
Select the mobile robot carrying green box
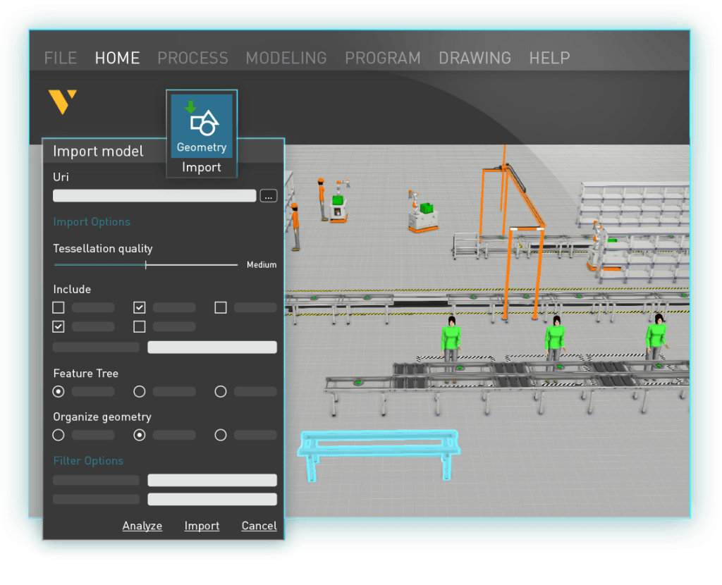click(422, 214)
